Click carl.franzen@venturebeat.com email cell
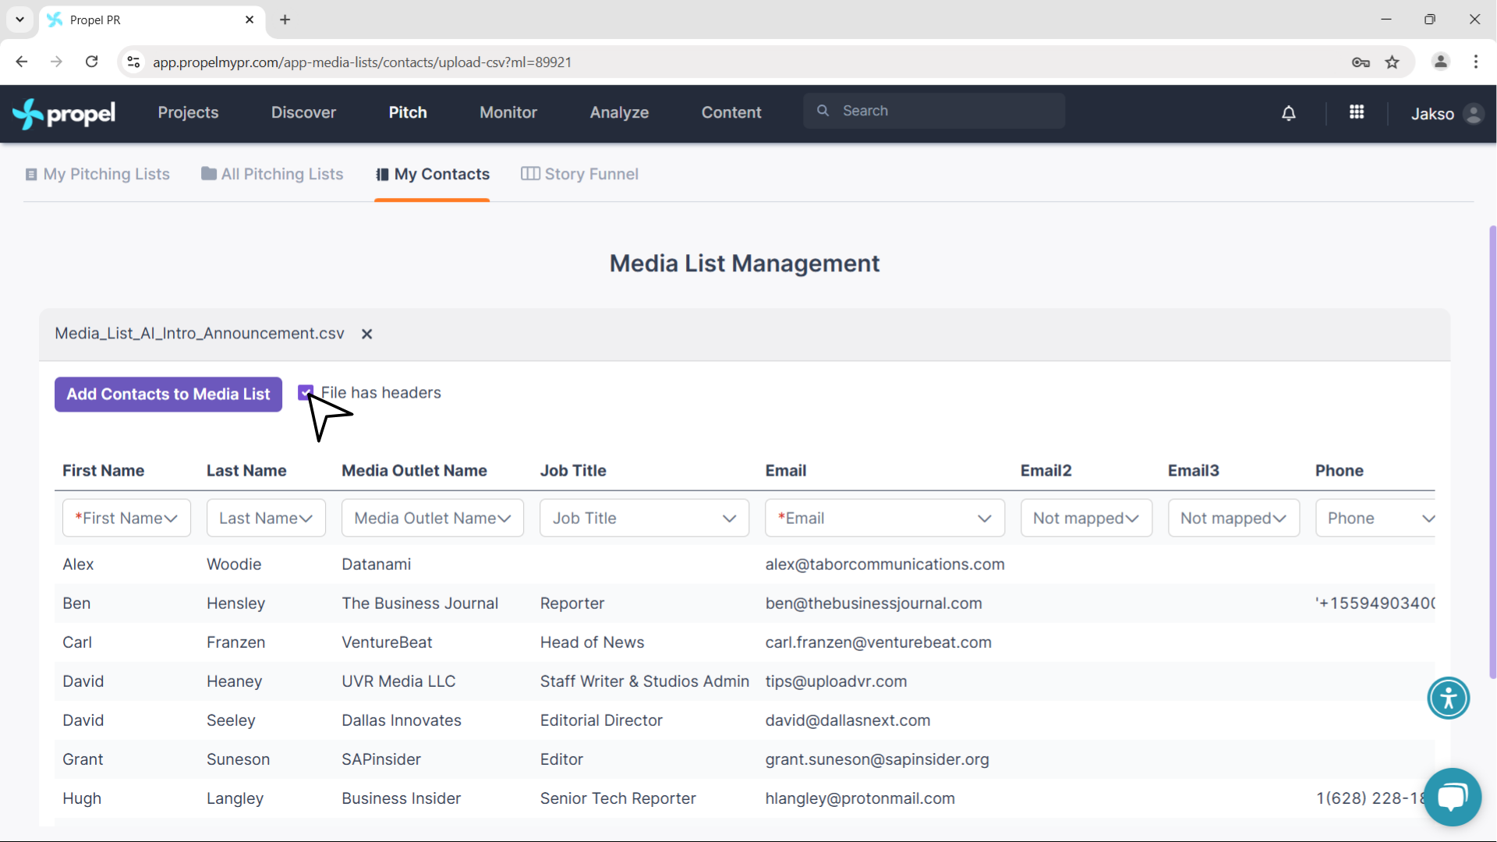This screenshot has width=1497, height=842. (x=878, y=642)
